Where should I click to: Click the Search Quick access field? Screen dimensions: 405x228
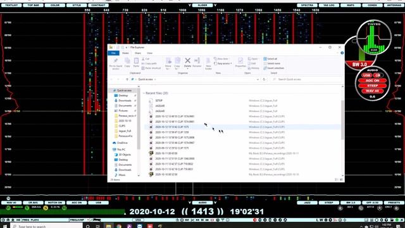click(306, 79)
